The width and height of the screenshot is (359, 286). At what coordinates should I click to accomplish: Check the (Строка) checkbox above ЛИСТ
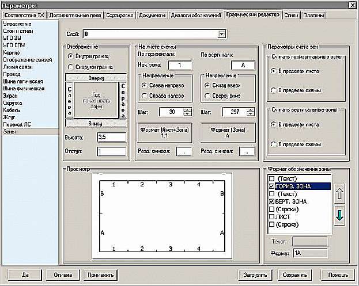pyautogui.click(x=271, y=209)
